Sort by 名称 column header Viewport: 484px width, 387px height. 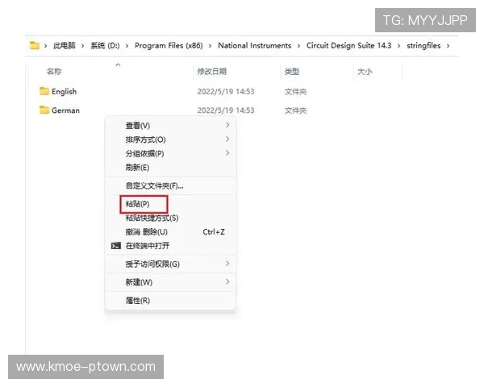pos(54,72)
